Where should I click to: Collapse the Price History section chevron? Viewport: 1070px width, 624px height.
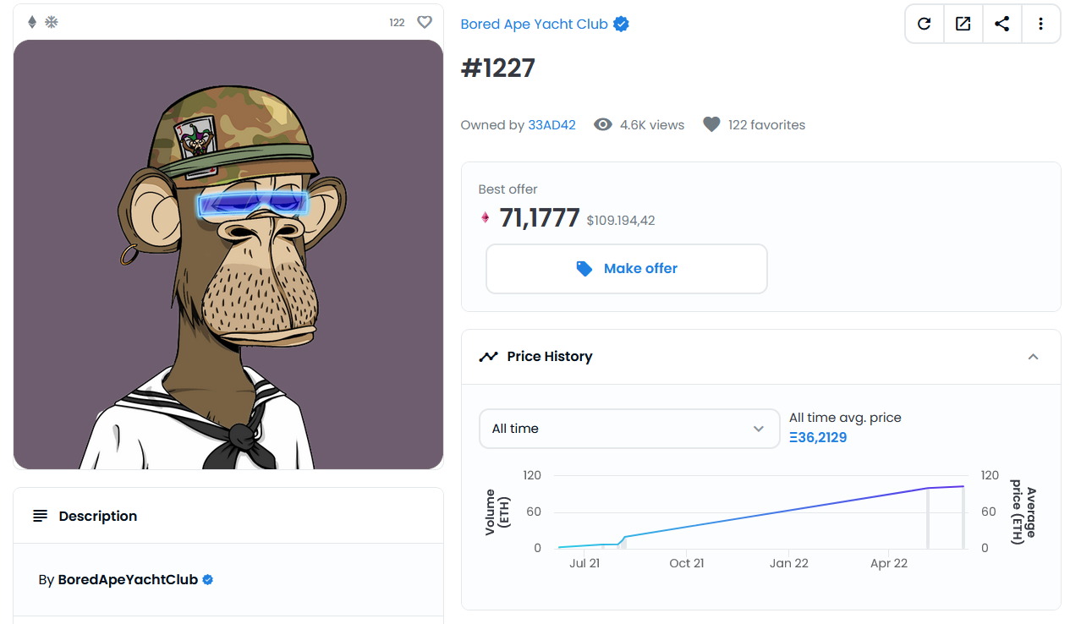point(1033,357)
